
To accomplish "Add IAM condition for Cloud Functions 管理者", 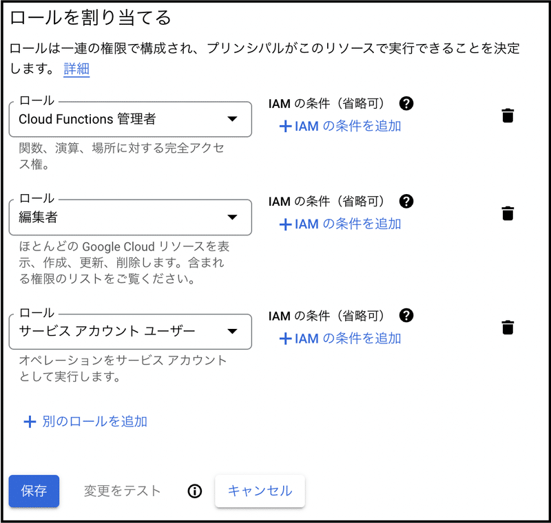I will [340, 126].
